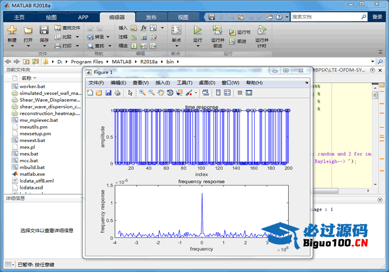The width and height of the screenshot is (389, 272).
Task: Click the help question mark icon
Action: [x=279, y=17]
